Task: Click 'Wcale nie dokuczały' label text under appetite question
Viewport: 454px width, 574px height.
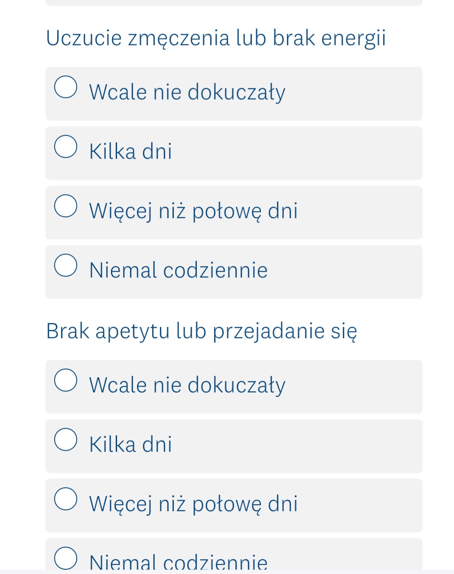Action: coord(187,385)
